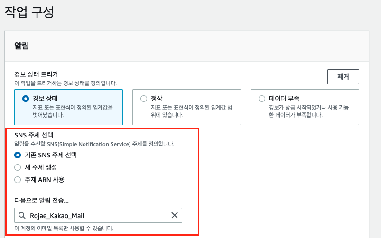This screenshot has width=381, height=238.
Task: Select the 경보 상태 trigger option
Action: coord(68,107)
